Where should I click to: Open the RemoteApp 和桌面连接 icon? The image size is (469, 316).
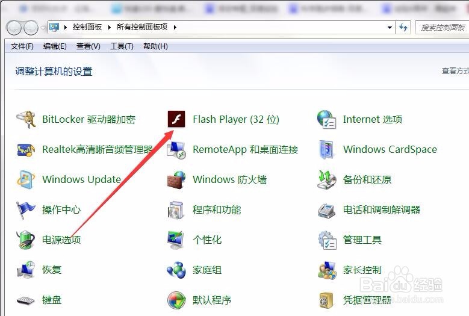click(x=176, y=150)
